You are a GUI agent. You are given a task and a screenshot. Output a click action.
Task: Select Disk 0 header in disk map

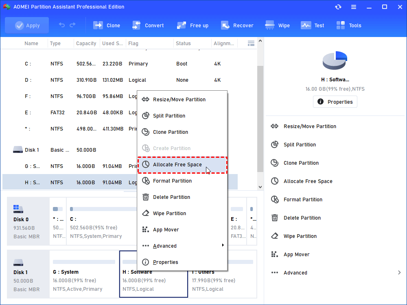[28, 221]
